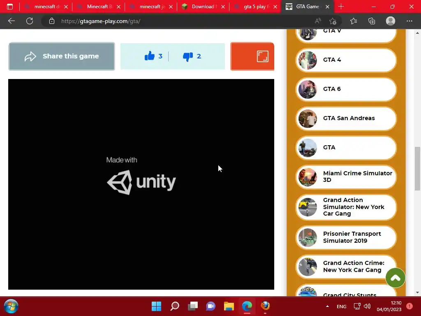The width and height of the screenshot is (421, 316).
Task: Show hidden tray icons chevron
Action: pyautogui.click(x=327, y=306)
